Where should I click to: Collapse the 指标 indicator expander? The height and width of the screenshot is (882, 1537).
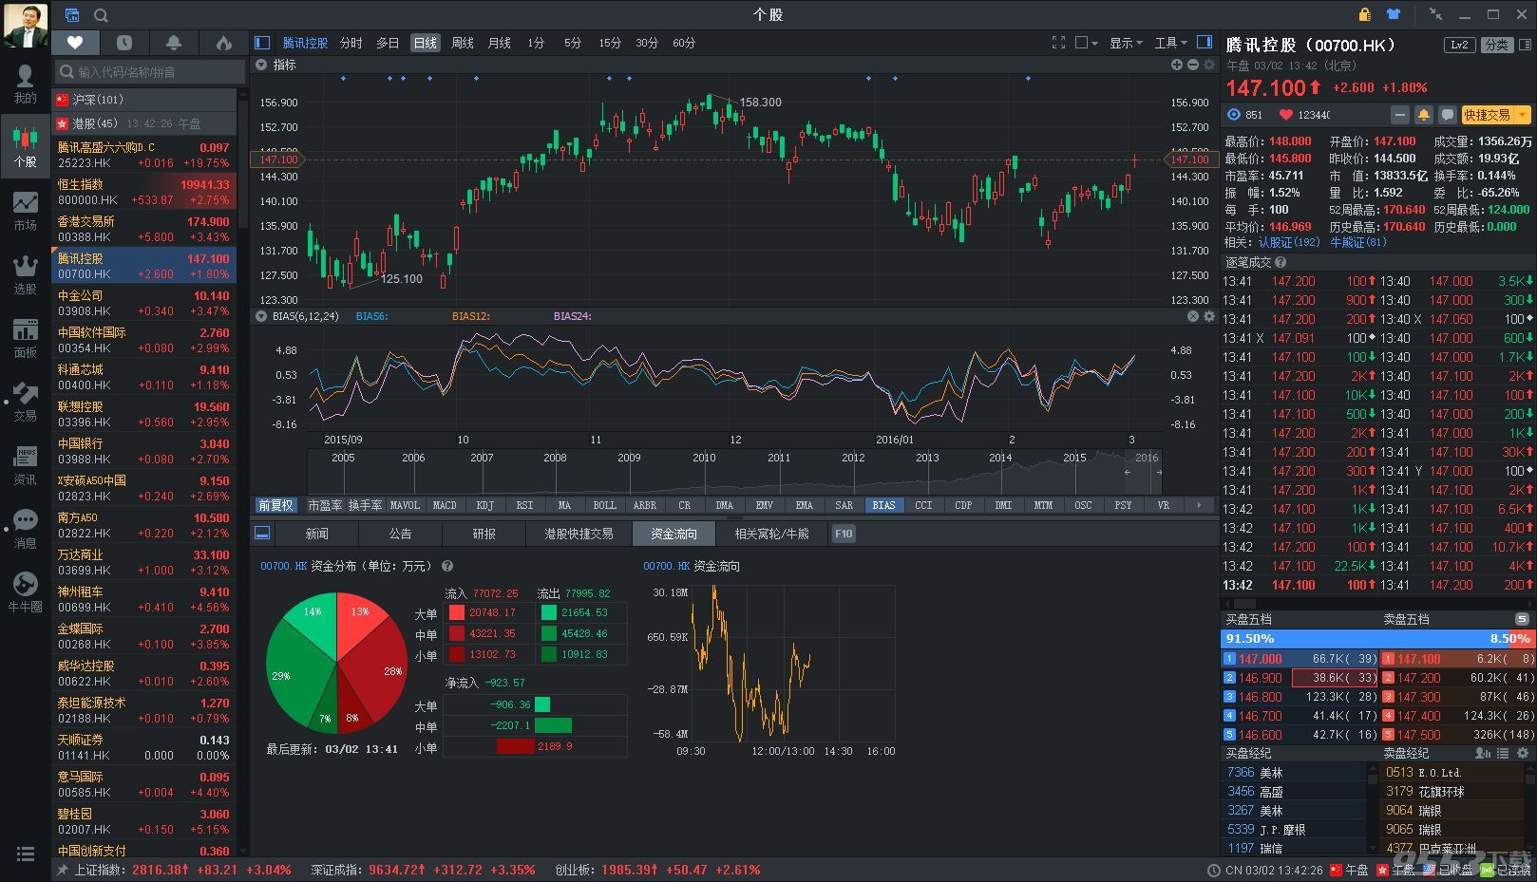pyautogui.click(x=261, y=65)
